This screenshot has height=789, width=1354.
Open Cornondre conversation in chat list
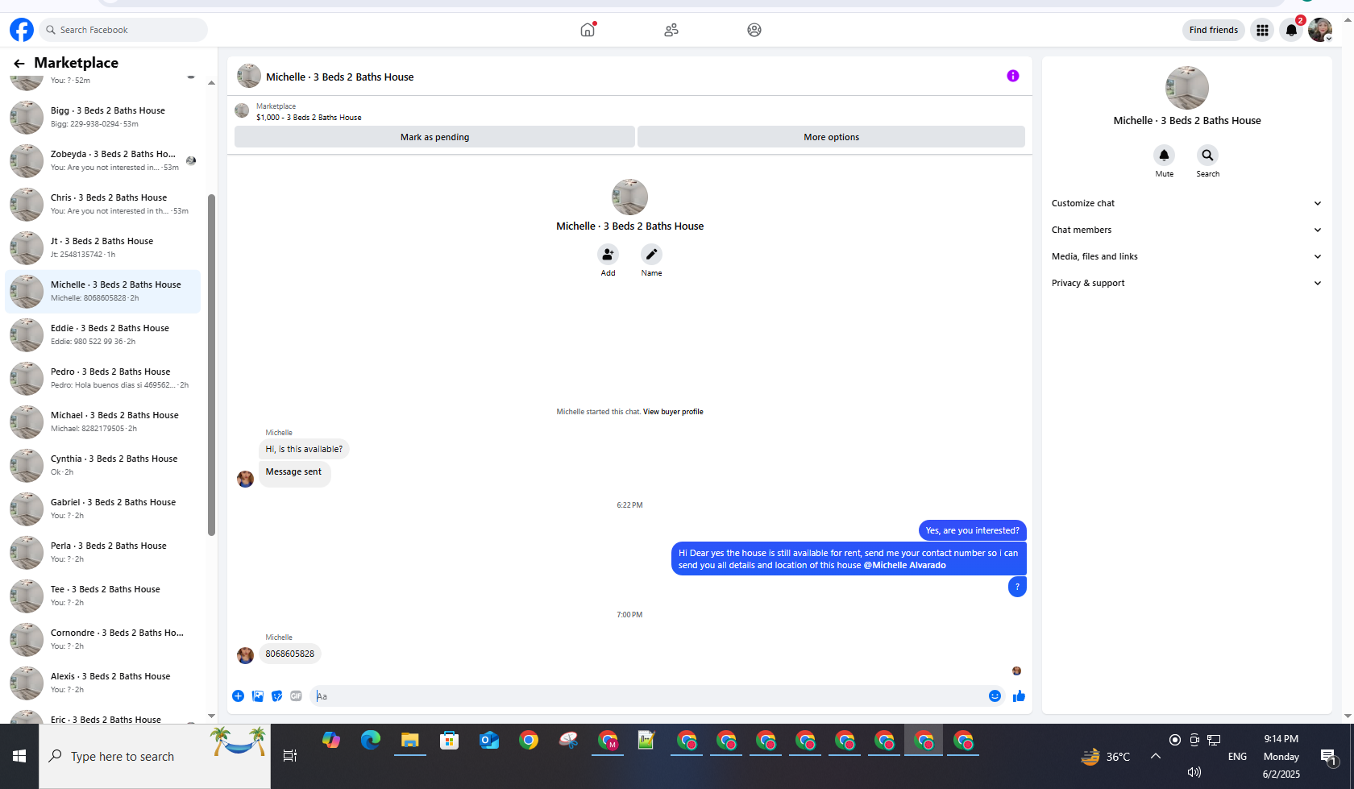[x=103, y=640]
